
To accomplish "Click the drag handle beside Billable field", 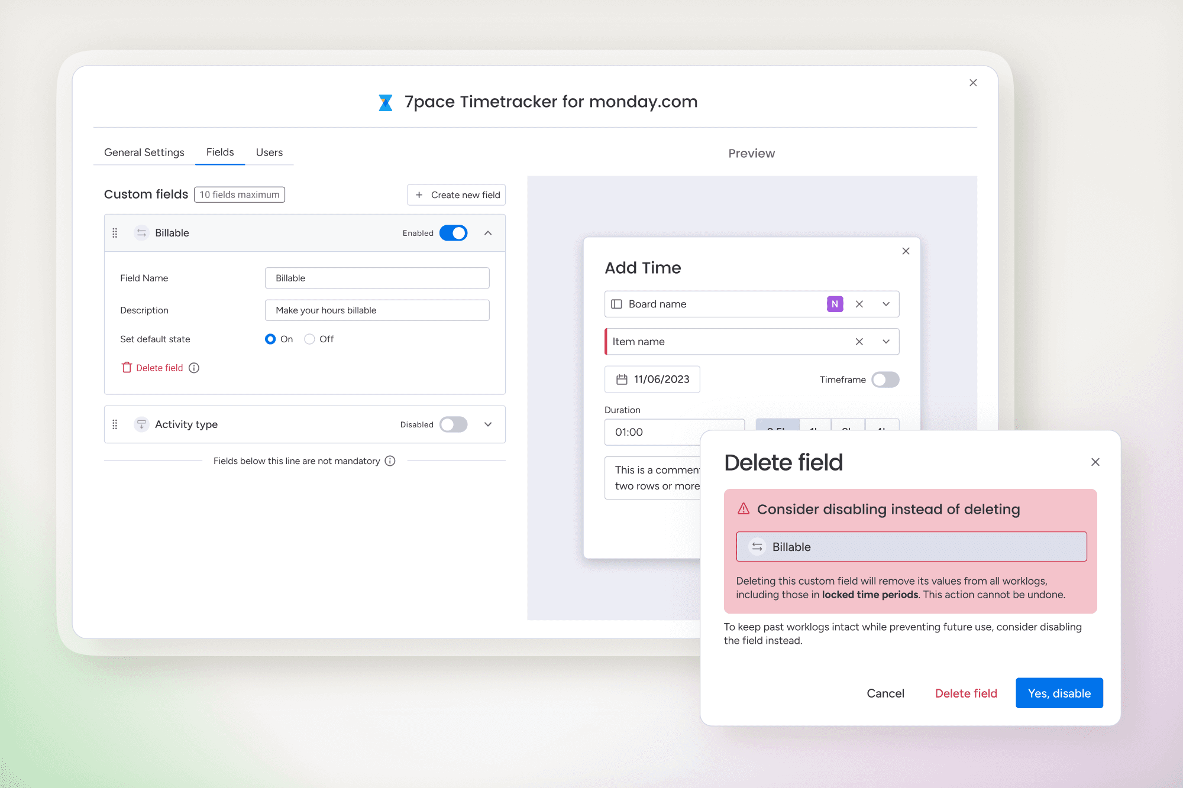I will tap(115, 233).
